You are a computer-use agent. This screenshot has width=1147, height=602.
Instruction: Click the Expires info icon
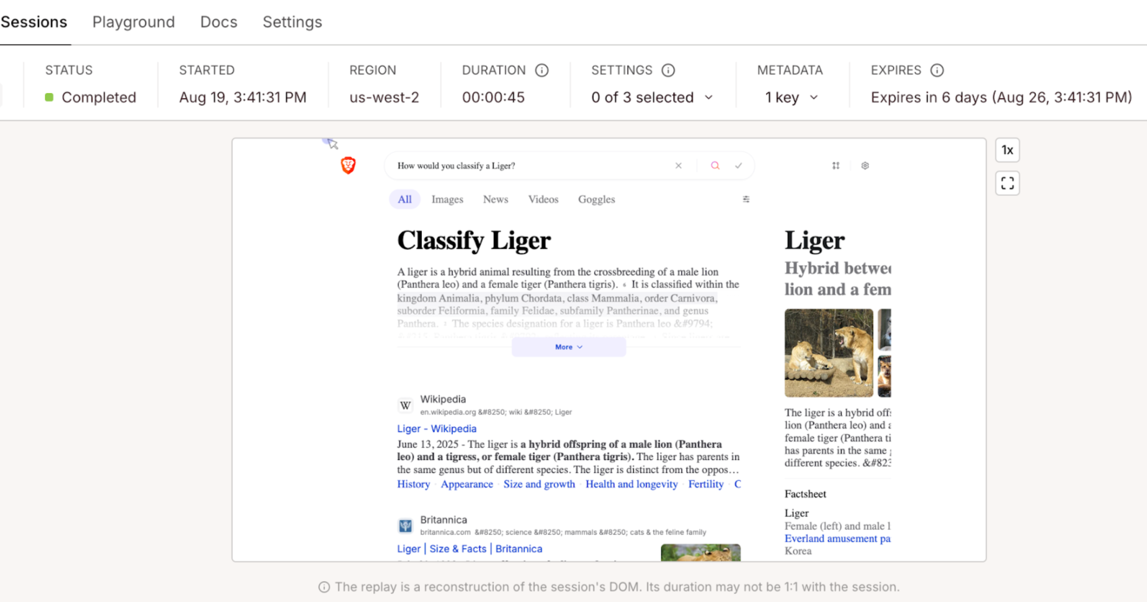point(937,70)
